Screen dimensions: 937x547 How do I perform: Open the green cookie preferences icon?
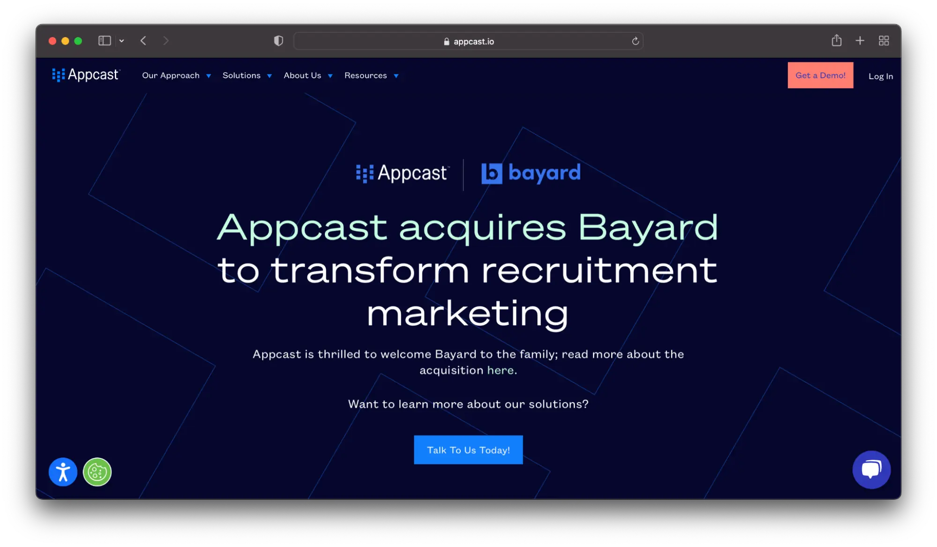click(97, 472)
